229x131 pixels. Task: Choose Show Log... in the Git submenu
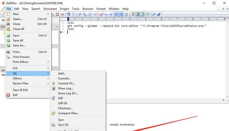[78, 88]
